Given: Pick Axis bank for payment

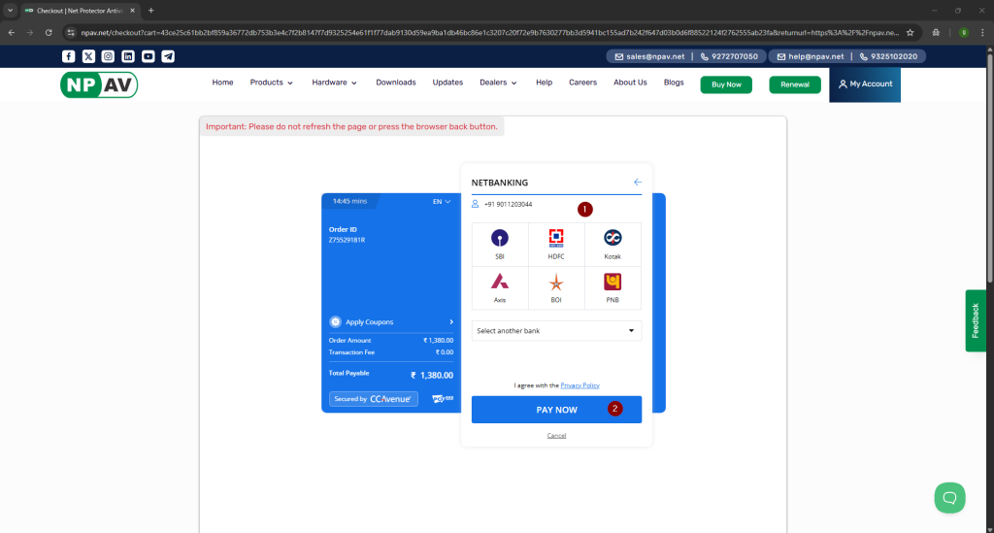Looking at the screenshot, I should point(499,287).
